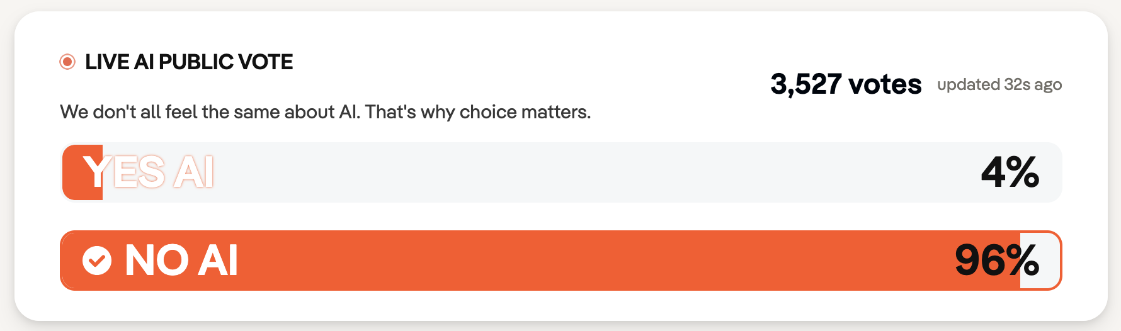Click the LIVE AI PUBLIC VOTE heading
Viewport: 1121px width, 331px height.
click(x=189, y=62)
